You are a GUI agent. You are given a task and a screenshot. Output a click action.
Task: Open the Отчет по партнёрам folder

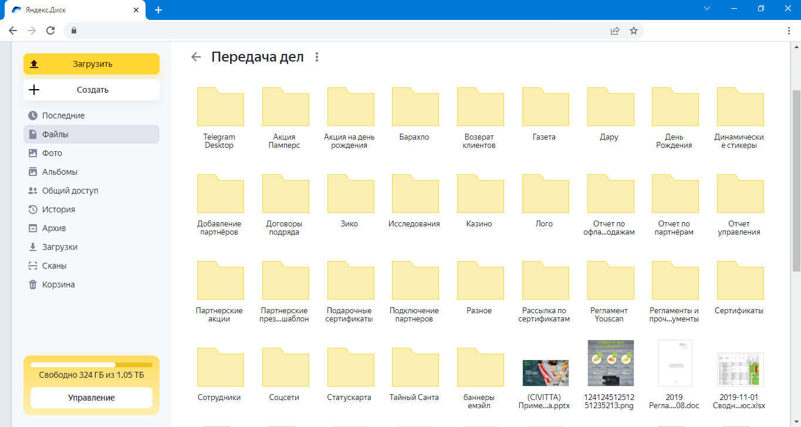point(675,194)
